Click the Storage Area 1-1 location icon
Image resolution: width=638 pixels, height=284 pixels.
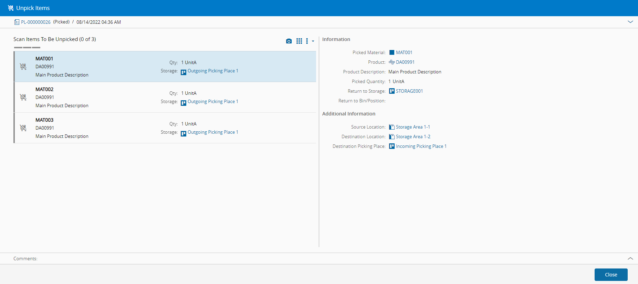pos(391,127)
